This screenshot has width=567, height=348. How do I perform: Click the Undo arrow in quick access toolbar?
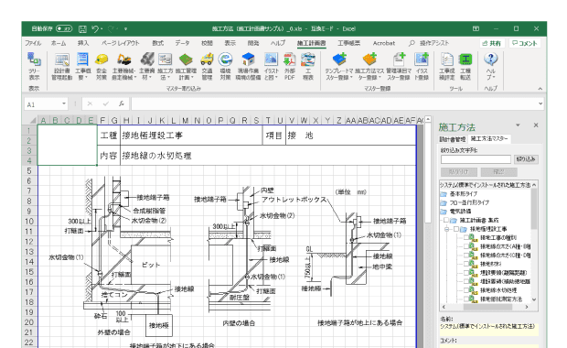point(95,28)
